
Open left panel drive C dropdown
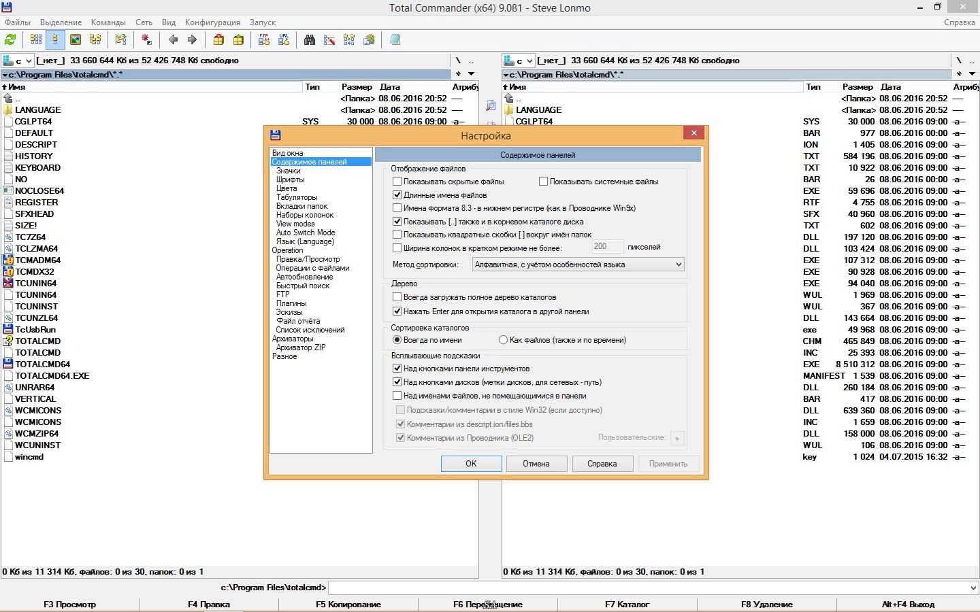18,61
